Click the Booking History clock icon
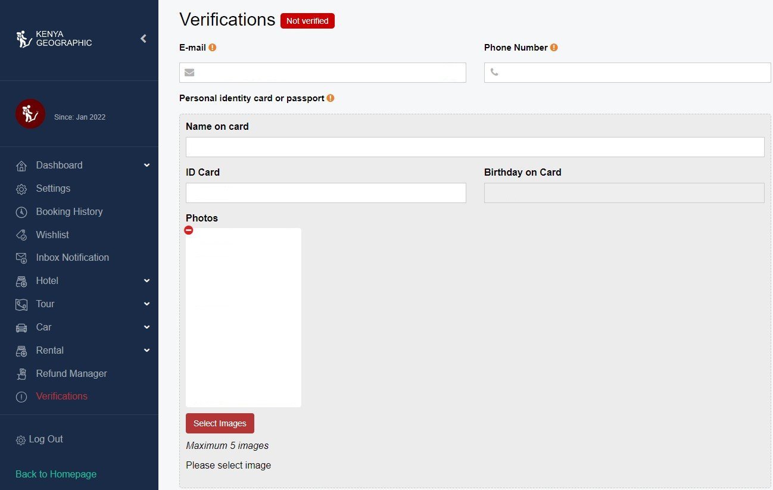Screen dimensions: 773x490 point(21,212)
